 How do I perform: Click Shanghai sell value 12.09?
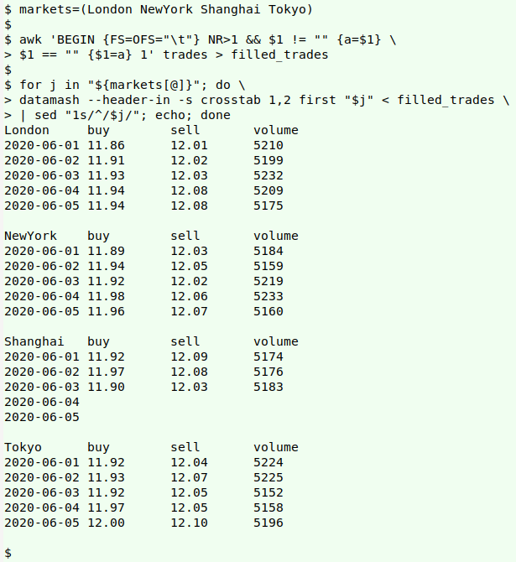tap(189, 357)
